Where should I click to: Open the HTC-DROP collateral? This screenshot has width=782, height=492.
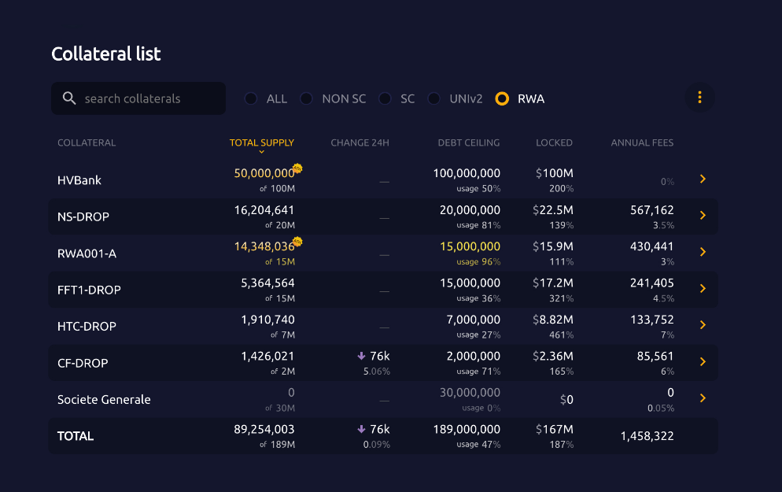coord(87,327)
